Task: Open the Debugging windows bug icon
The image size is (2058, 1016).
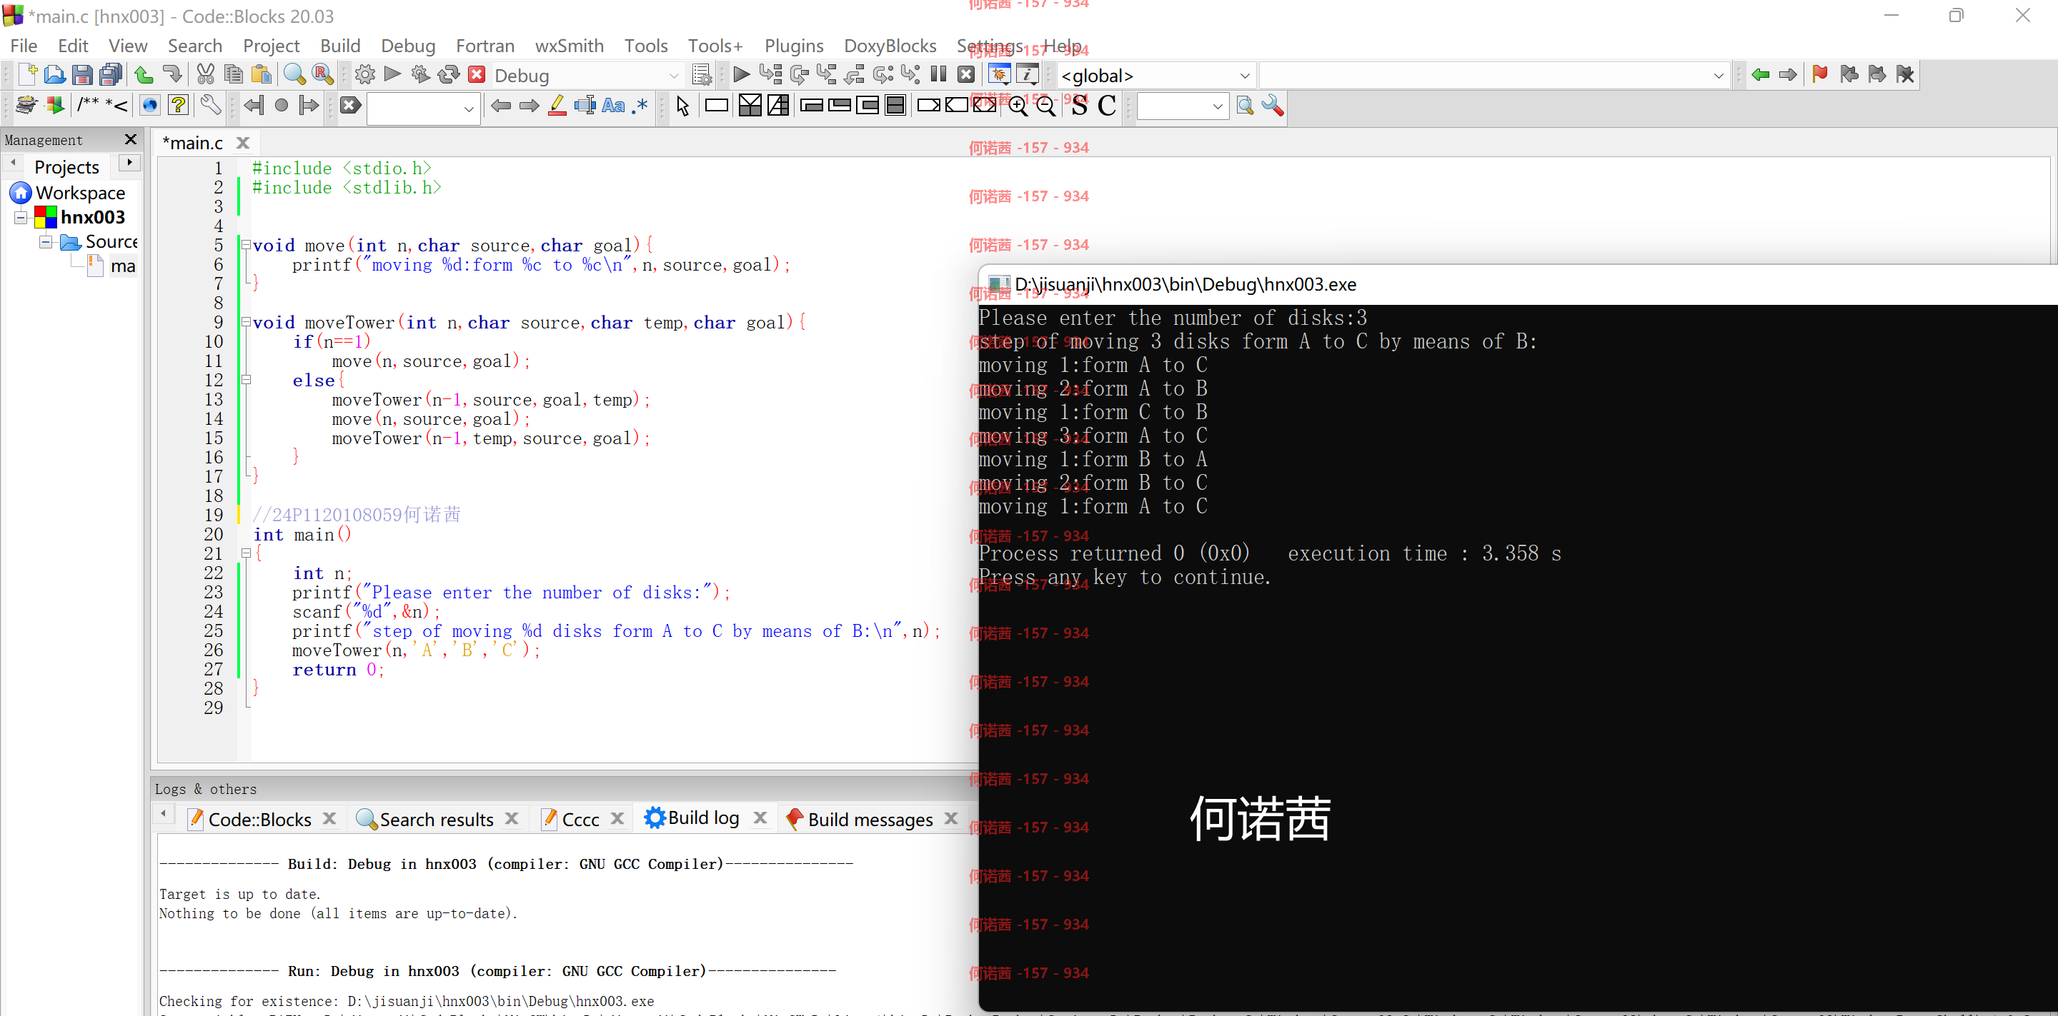Action: pos(999,75)
